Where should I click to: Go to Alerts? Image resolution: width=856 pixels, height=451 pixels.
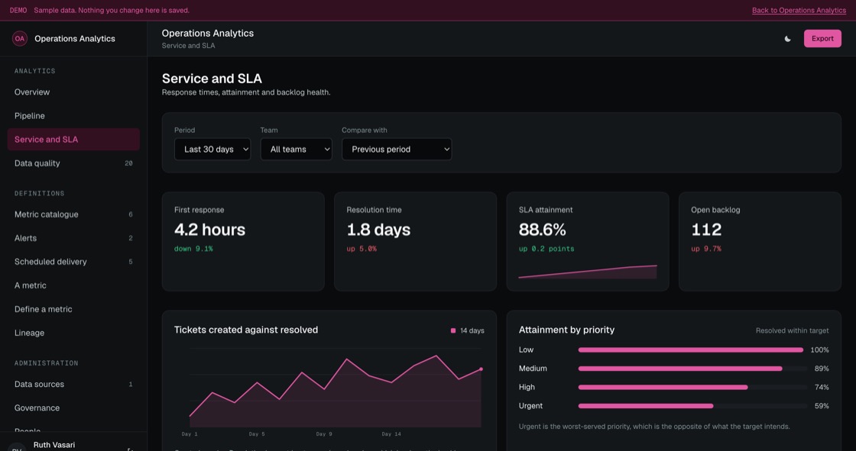[73, 238]
